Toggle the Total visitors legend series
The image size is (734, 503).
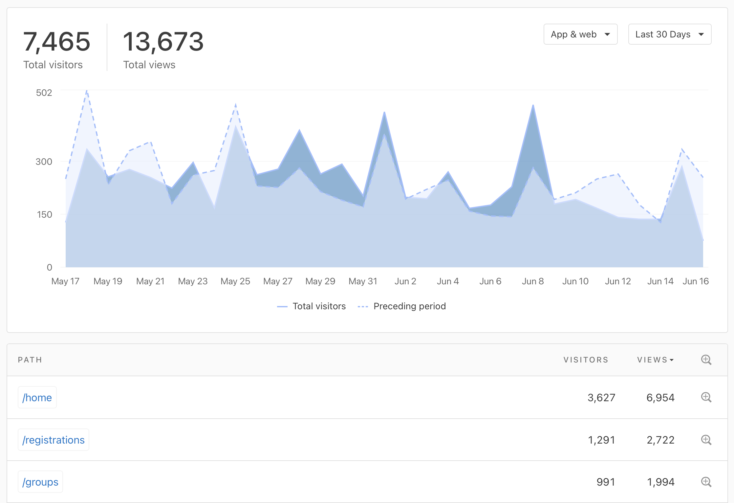pos(319,306)
